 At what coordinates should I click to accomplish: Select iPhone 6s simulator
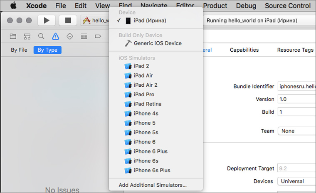pyautogui.click(x=156, y=161)
